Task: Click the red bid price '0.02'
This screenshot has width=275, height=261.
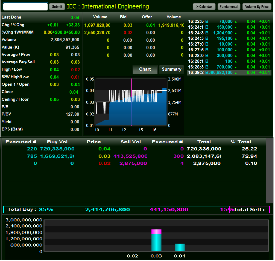Action: click(x=128, y=33)
